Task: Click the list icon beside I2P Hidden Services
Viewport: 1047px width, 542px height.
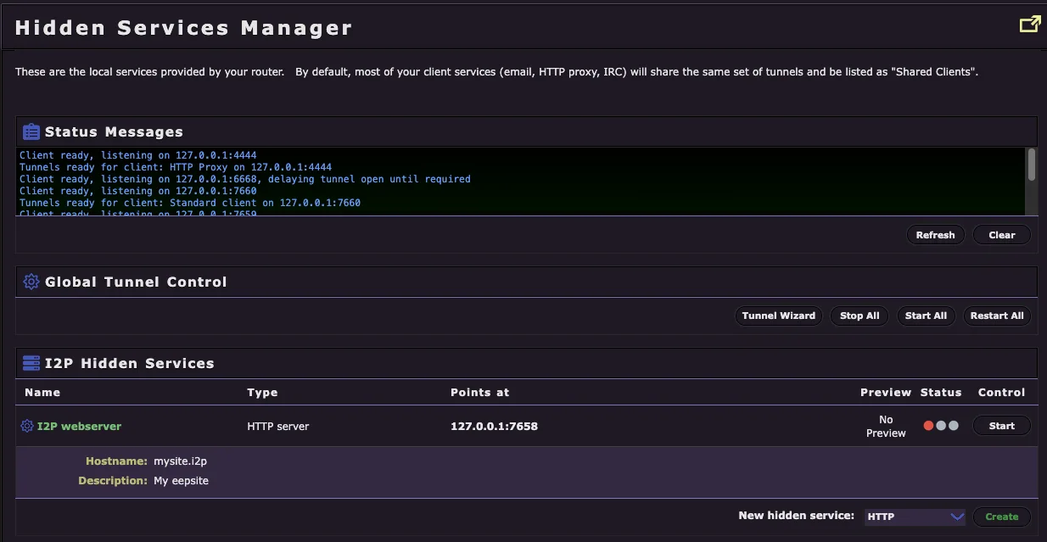Action: click(x=31, y=362)
